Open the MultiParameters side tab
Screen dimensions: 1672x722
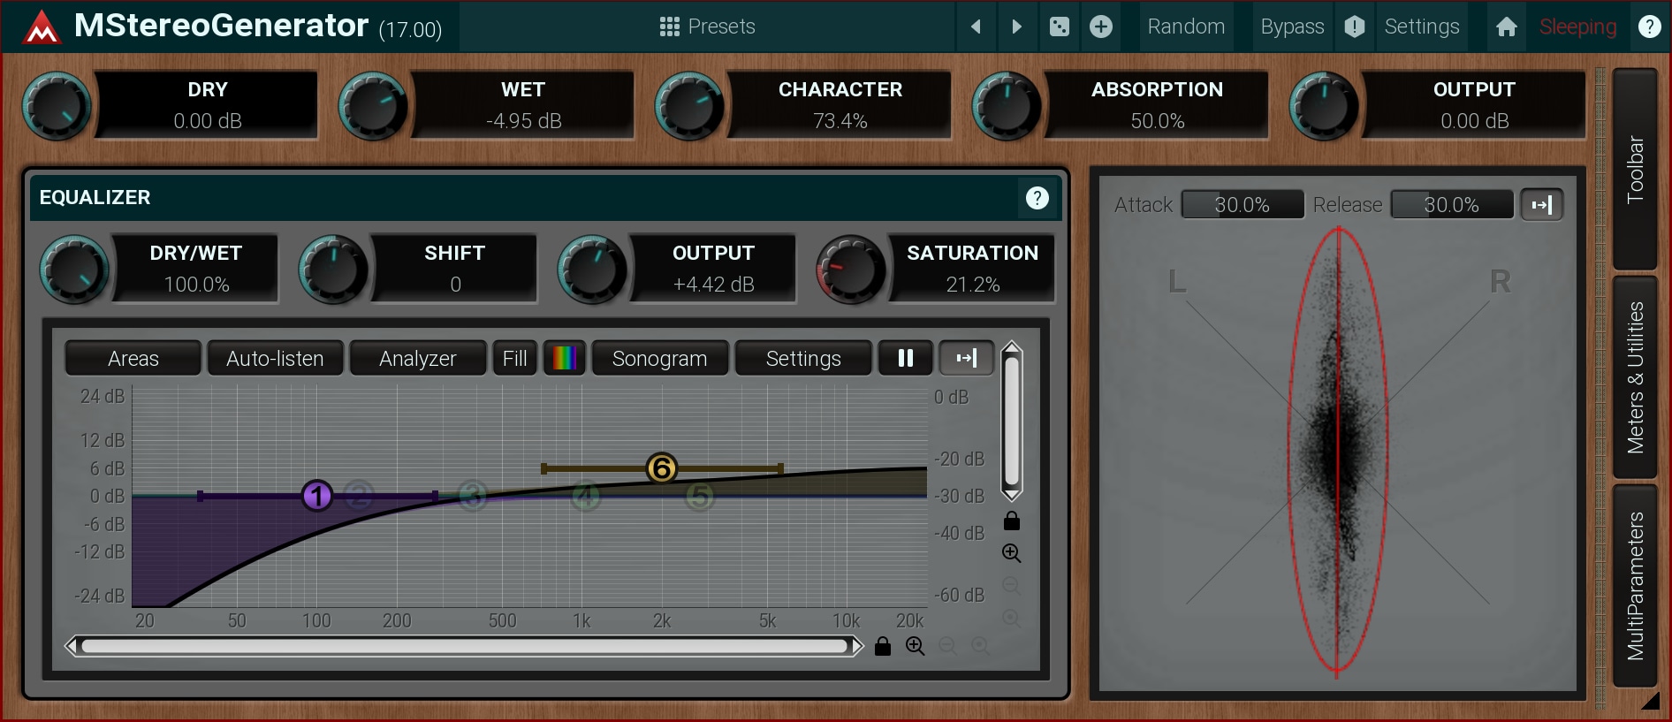pos(1635,585)
